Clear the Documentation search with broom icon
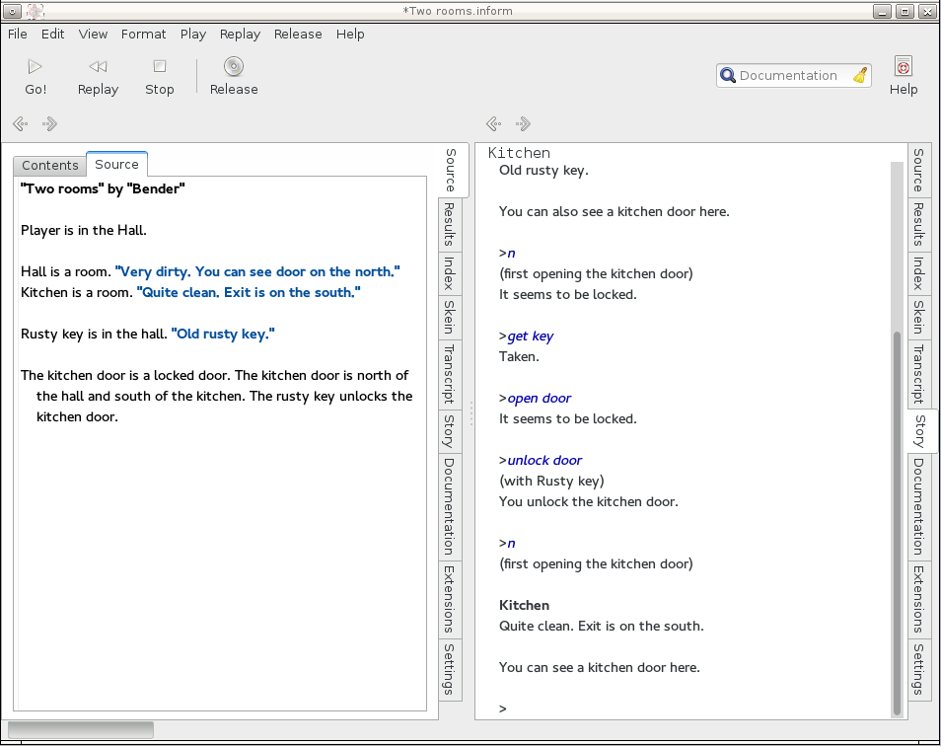 click(860, 76)
